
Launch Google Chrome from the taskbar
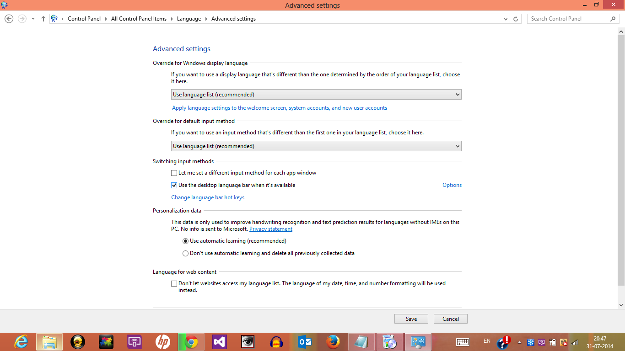click(191, 342)
